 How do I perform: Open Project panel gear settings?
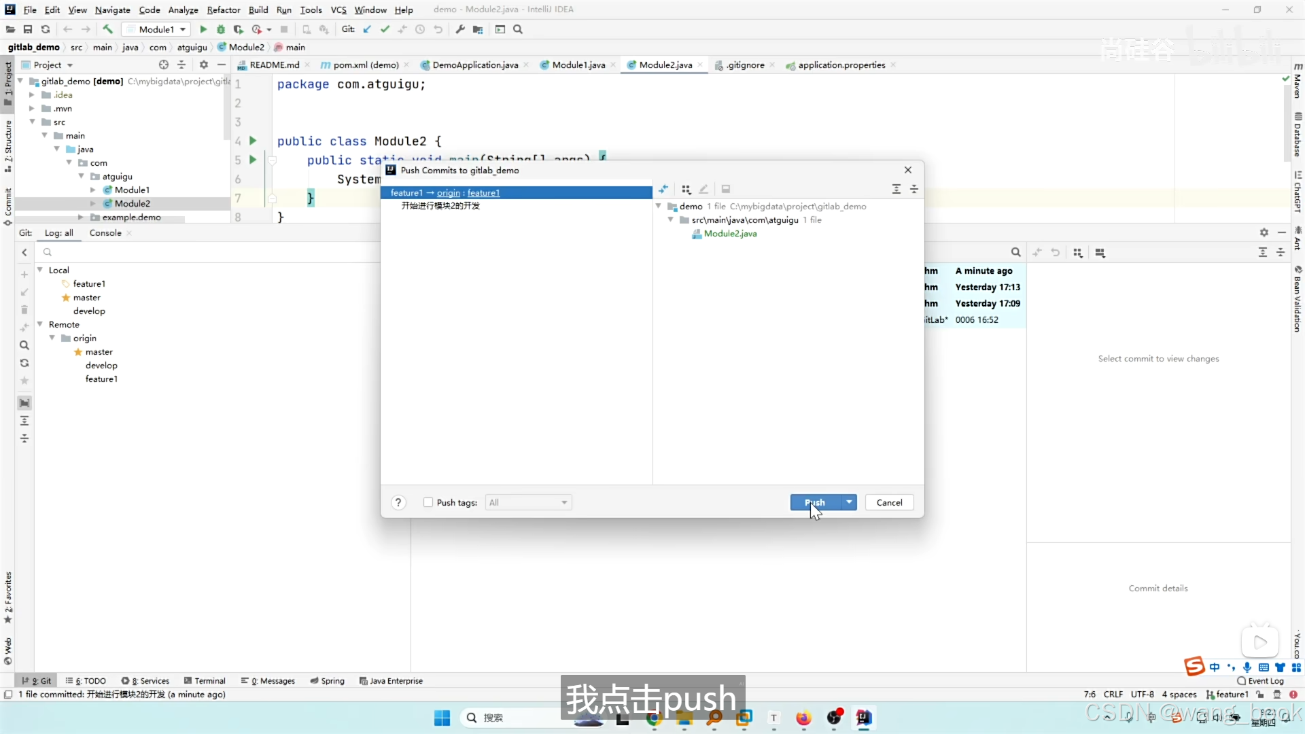tap(204, 65)
